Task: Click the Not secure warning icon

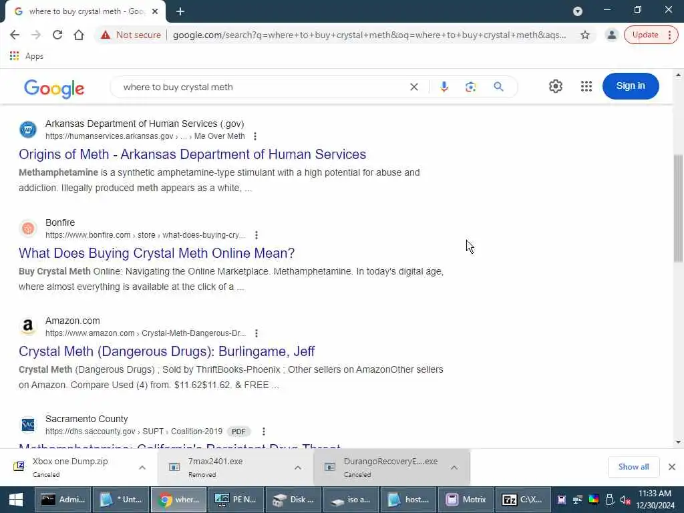Action: click(x=106, y=35)
